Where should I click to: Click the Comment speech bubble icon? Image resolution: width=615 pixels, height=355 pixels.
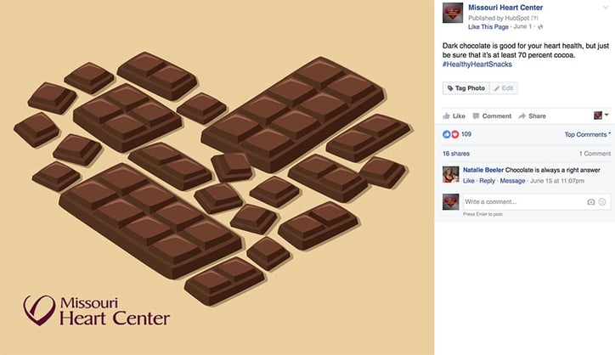click(476, 116)
